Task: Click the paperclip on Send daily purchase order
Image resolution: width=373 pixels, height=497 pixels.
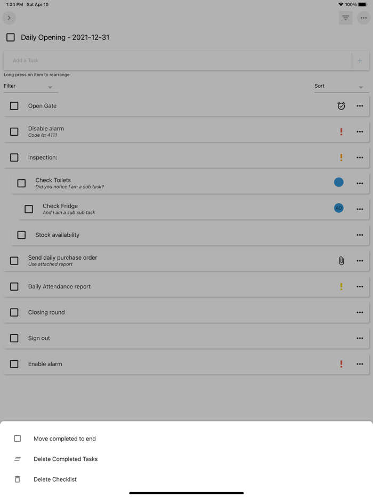Action: tap(342, 261)
